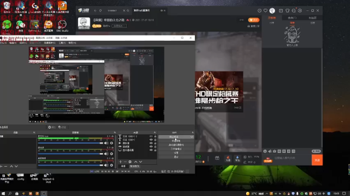350x196 pixels.
Task: Open source properties gear below sources list
Action: 130,162
